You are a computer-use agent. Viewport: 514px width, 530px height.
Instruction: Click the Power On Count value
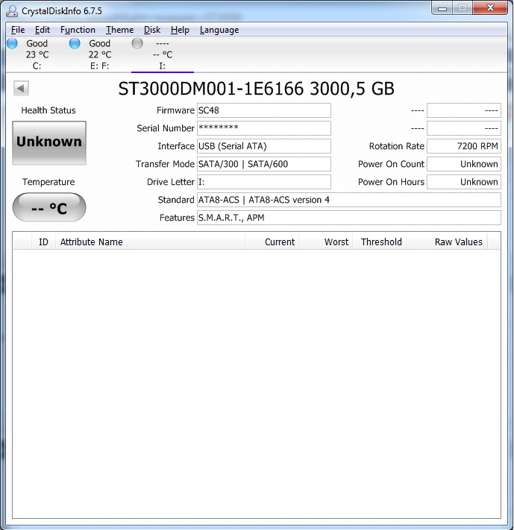click(464, 164)
